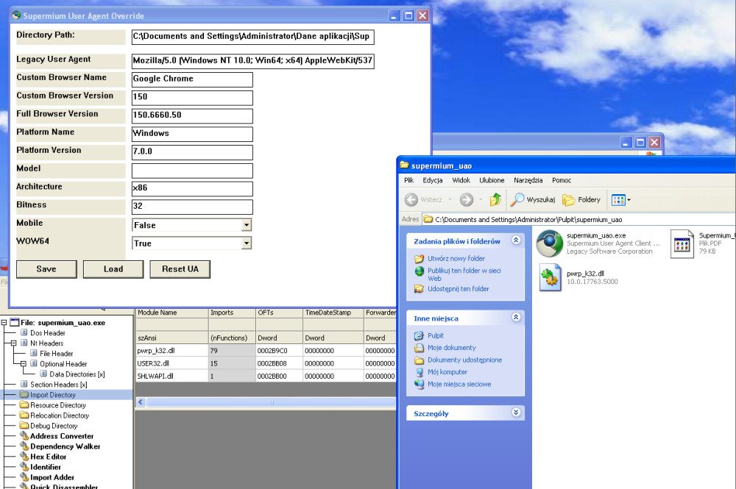Open the Widok menu

coord(461,180)
